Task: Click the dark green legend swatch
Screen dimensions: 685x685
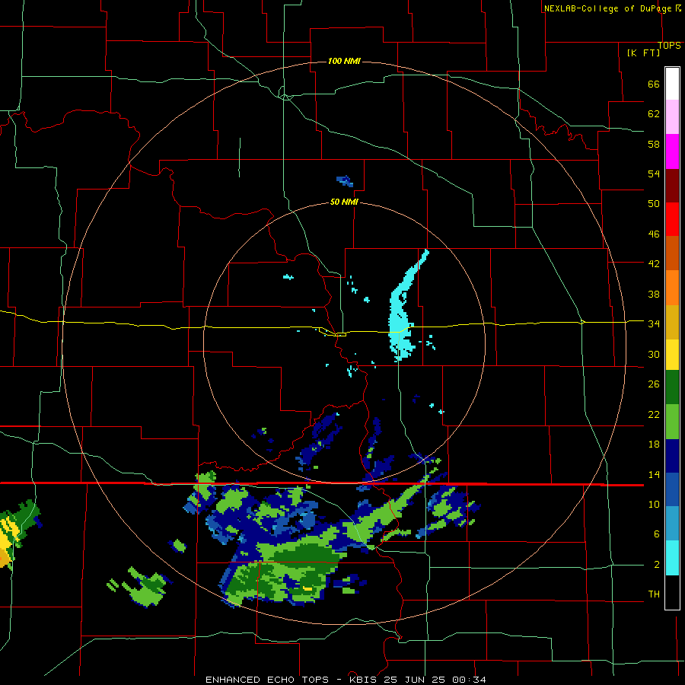Action: click(x=672, y=387)
